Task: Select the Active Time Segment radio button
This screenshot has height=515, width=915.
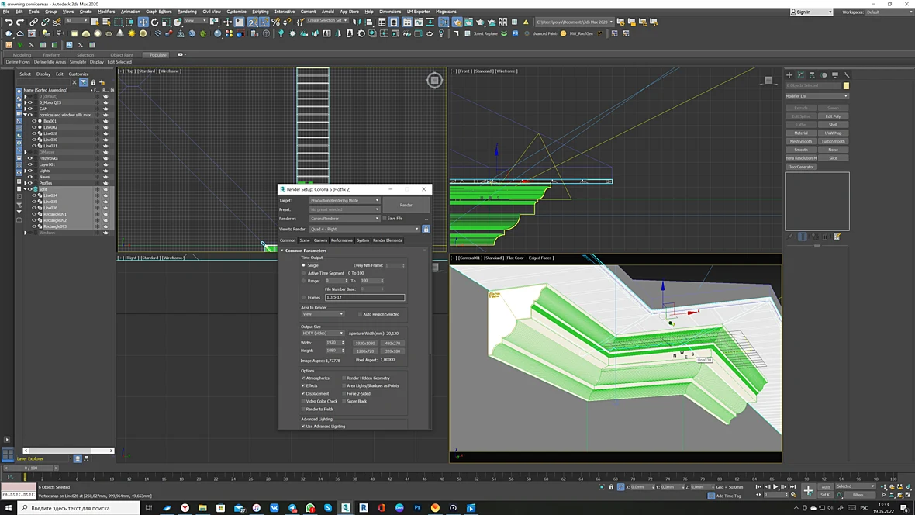Action: (303, 273)
